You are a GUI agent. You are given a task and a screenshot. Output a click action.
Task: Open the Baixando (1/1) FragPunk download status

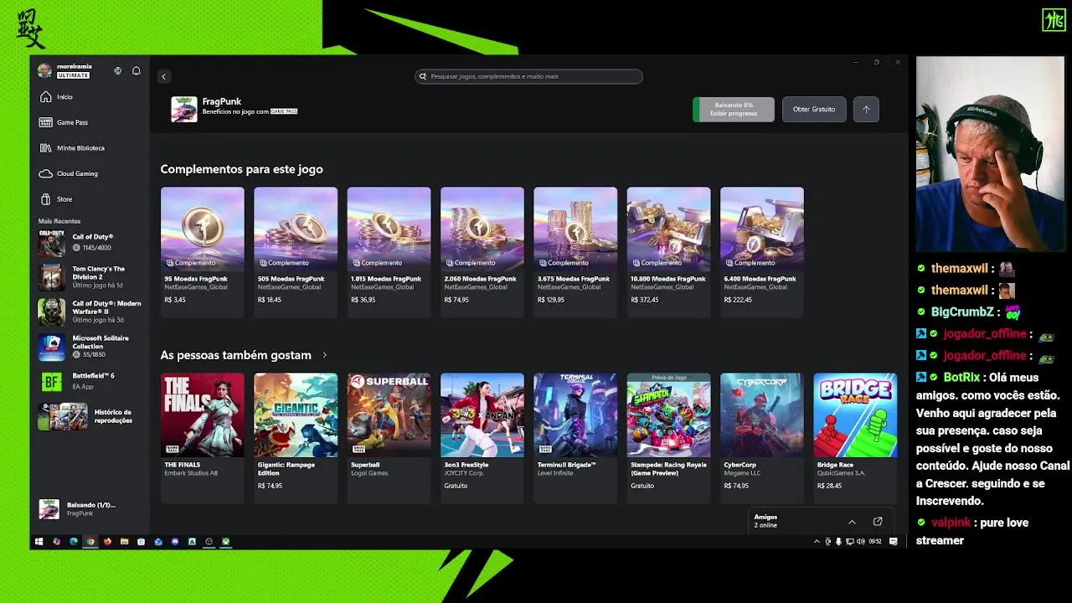[x=90, y=508]
